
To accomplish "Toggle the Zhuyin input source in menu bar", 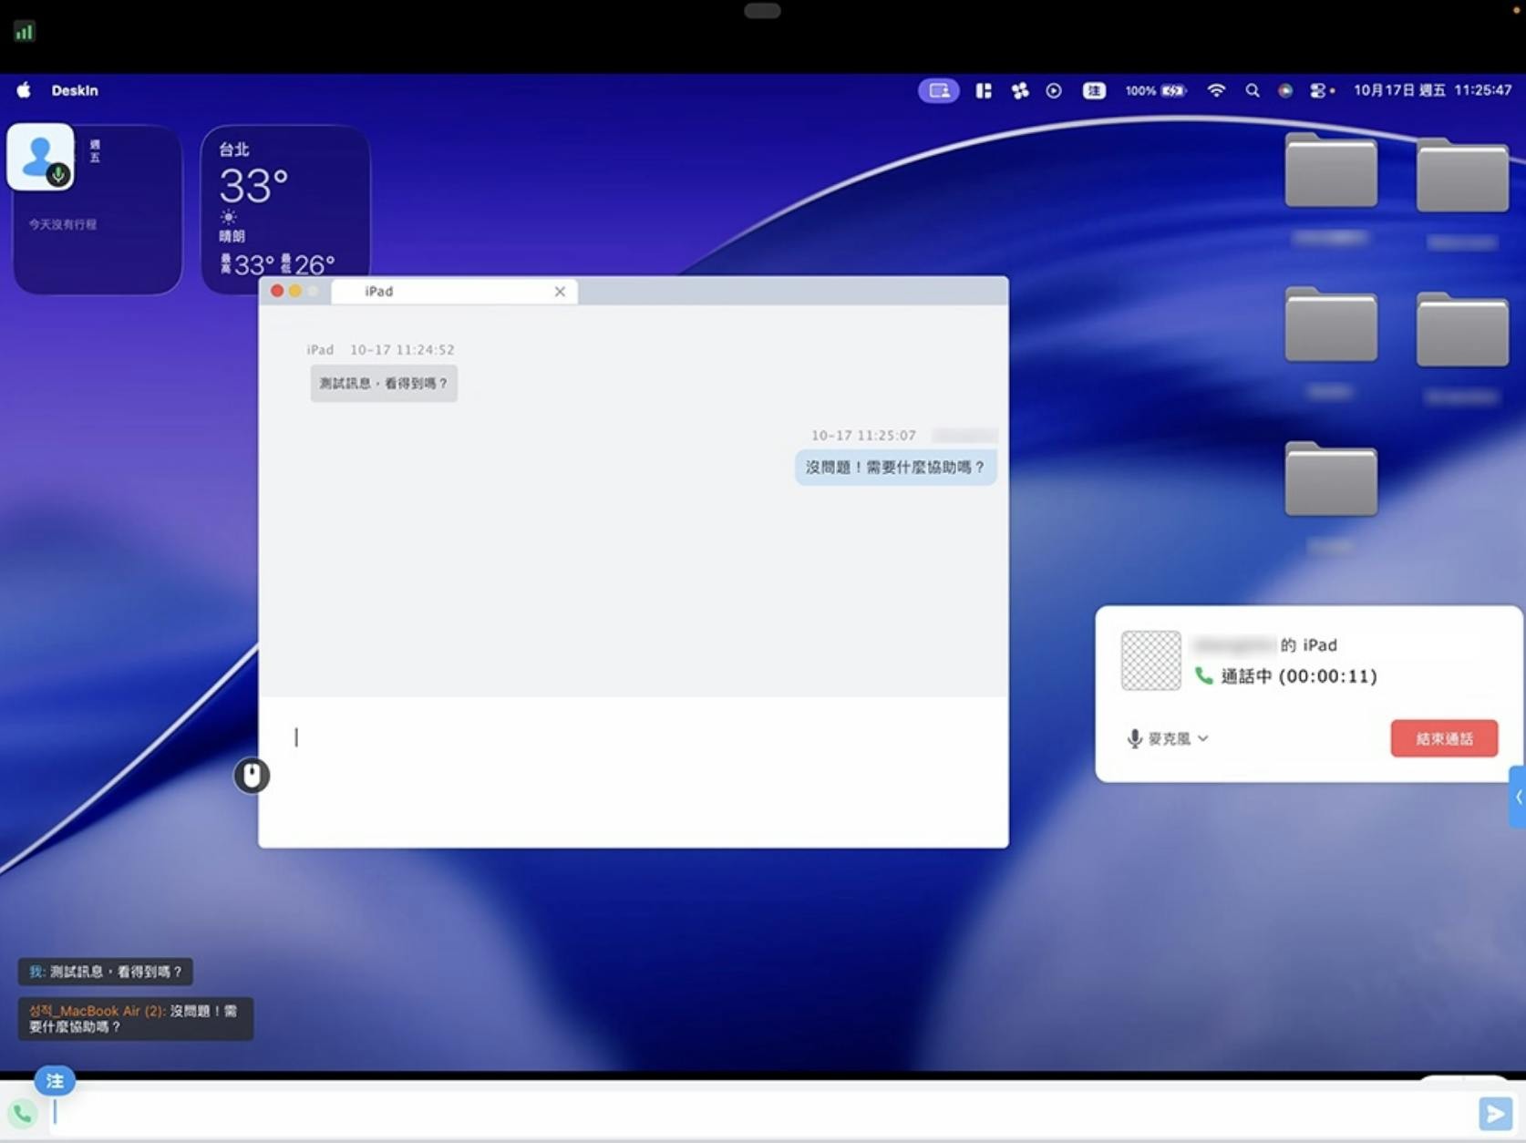I will (x=1094, y=90).
